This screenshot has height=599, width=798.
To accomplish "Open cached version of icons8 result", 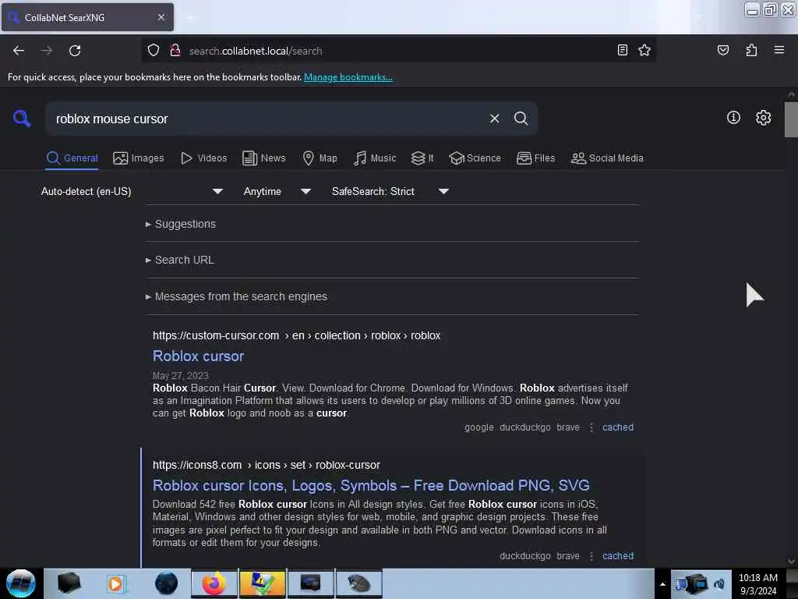I will tap(618, 555).
